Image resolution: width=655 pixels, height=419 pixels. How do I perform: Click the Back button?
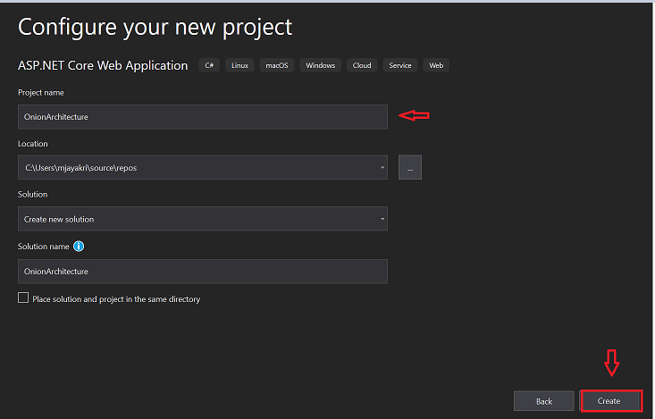coord(544,401)
